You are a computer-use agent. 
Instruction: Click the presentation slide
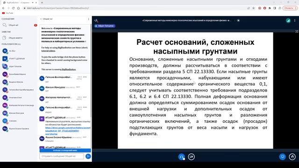pyautogui.click(x=195, y=91)
